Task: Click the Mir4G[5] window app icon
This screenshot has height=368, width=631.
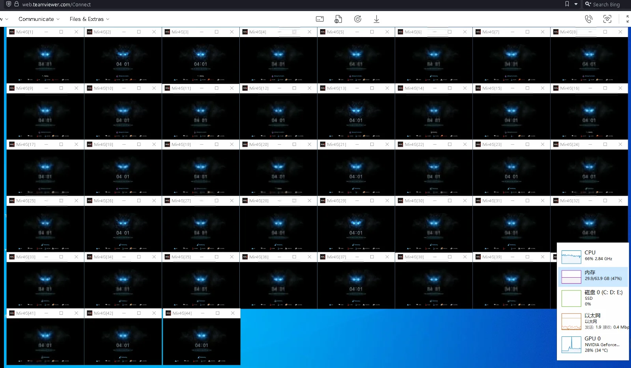Action: pyautogui.click(x=323, y=32)
